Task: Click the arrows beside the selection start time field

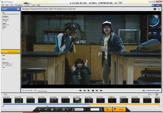Action: point(85,109)
